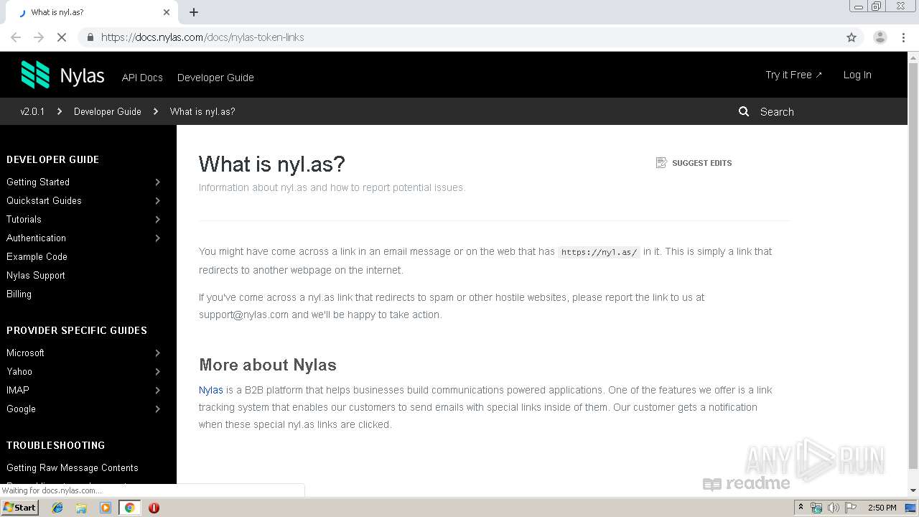Expand the Authentication section

(x=158, y=238)
